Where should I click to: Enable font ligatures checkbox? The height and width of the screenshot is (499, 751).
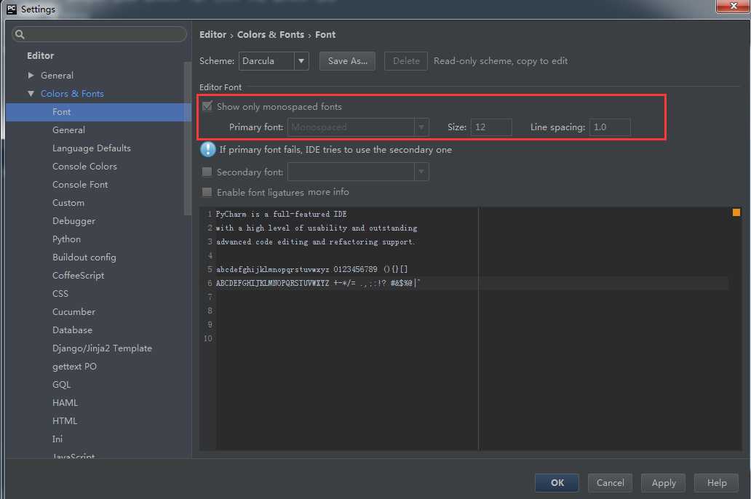[207, 192]
